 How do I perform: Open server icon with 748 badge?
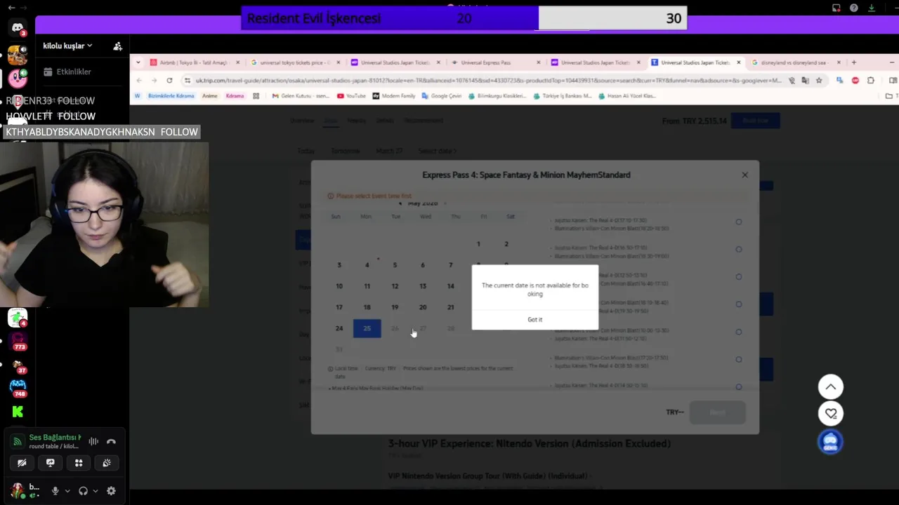coord(18,387)
